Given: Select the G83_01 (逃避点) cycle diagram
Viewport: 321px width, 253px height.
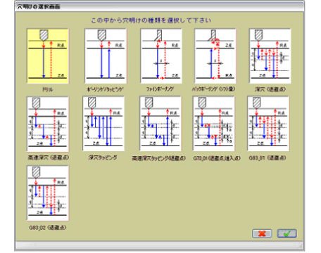Looking at the screenshot, I should tap(268, 124).
